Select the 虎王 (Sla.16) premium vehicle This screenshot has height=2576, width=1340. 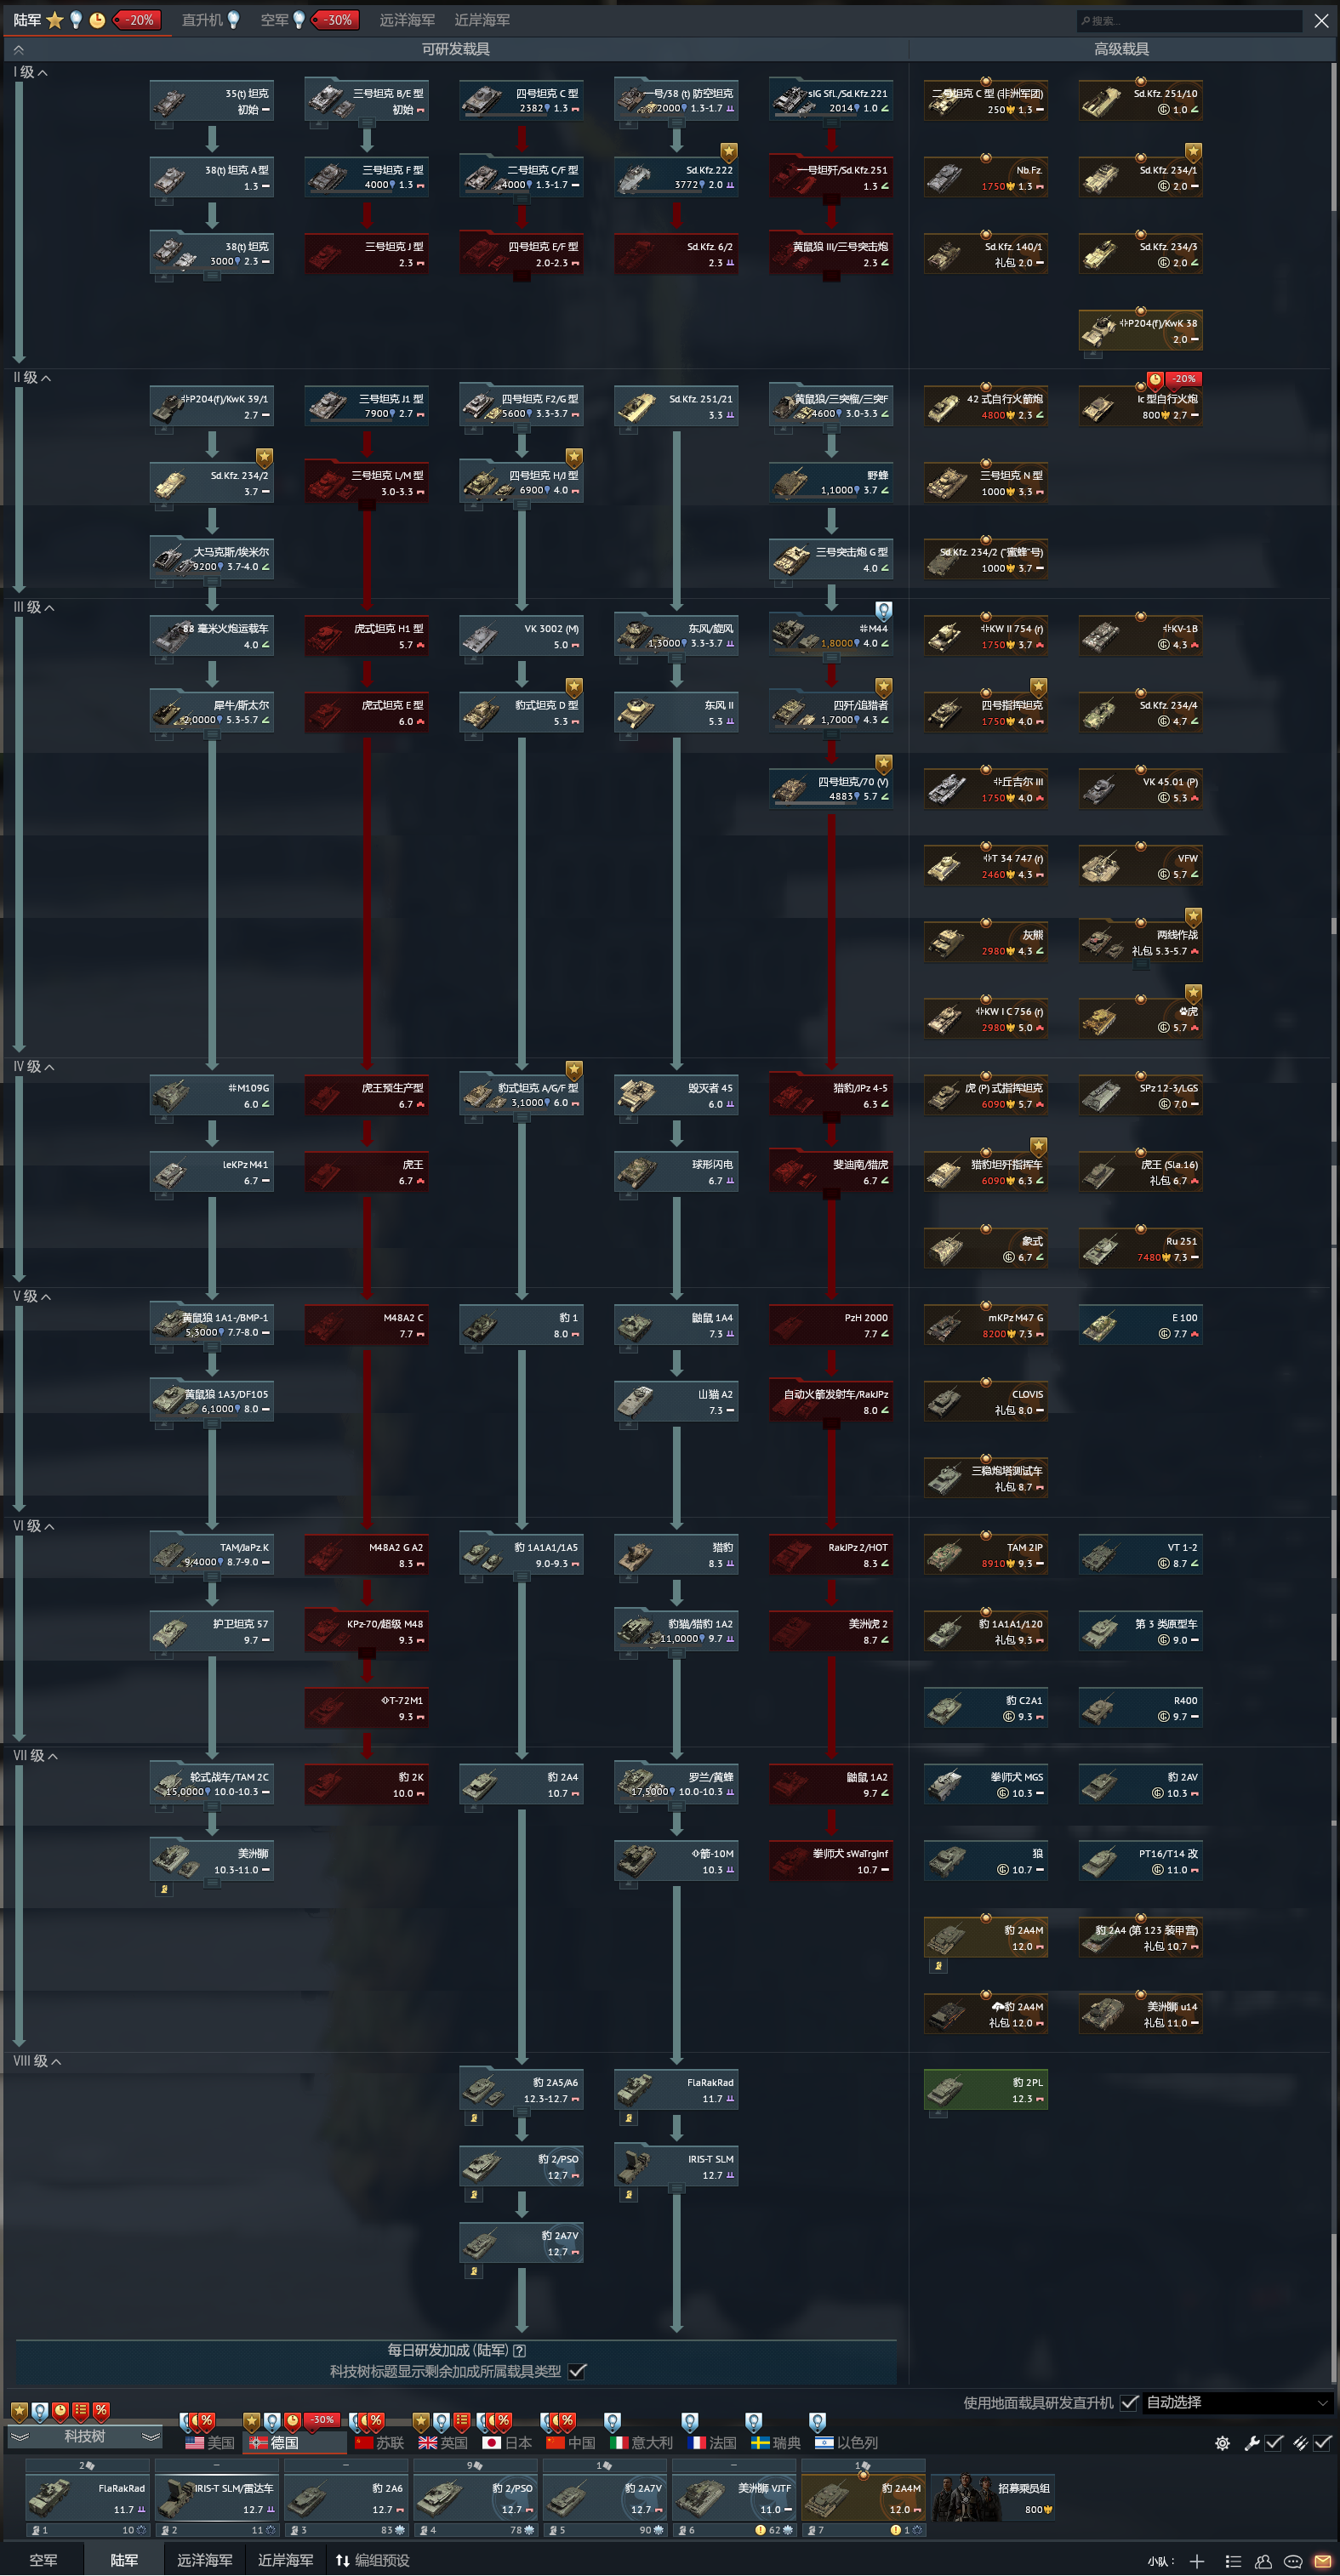coord(1140,1172)
